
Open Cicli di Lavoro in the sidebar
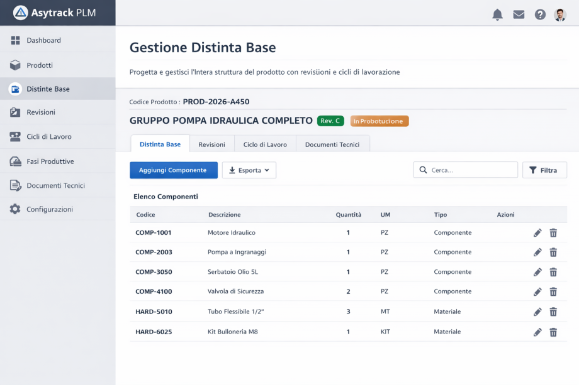[58, 137]
